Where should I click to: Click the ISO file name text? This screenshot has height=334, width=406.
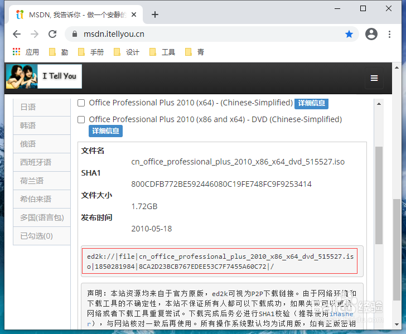238,162
